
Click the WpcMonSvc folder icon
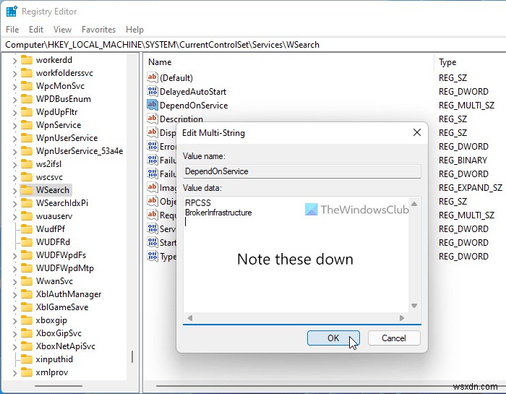coord(27,86)
